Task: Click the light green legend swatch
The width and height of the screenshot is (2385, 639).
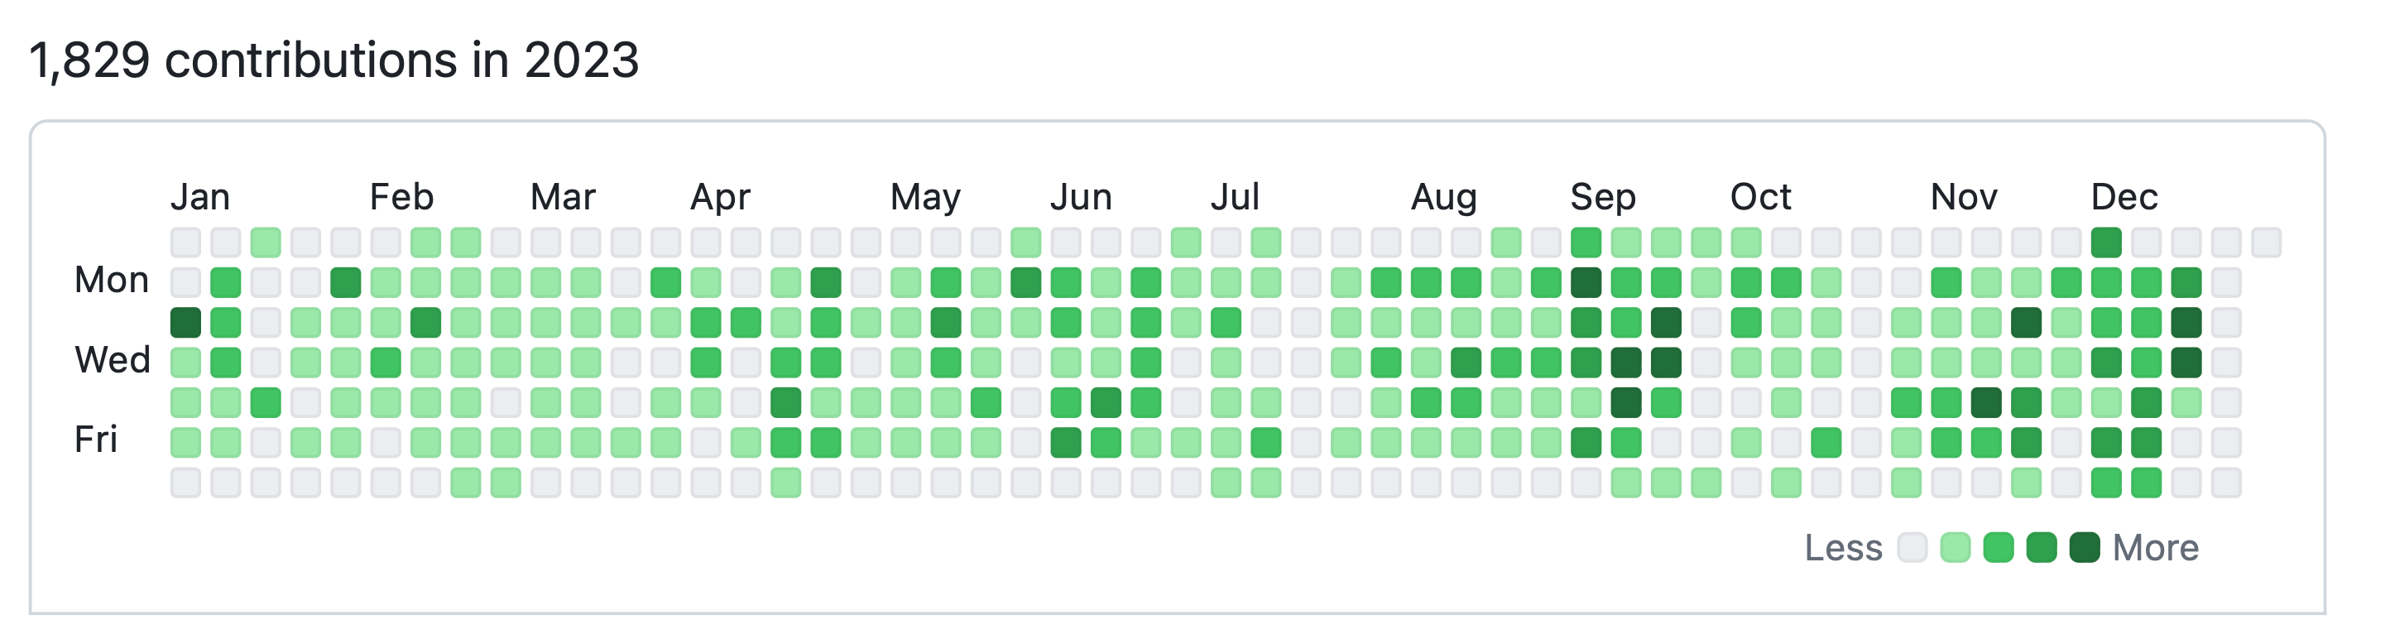Action: tap(1956, 547)
